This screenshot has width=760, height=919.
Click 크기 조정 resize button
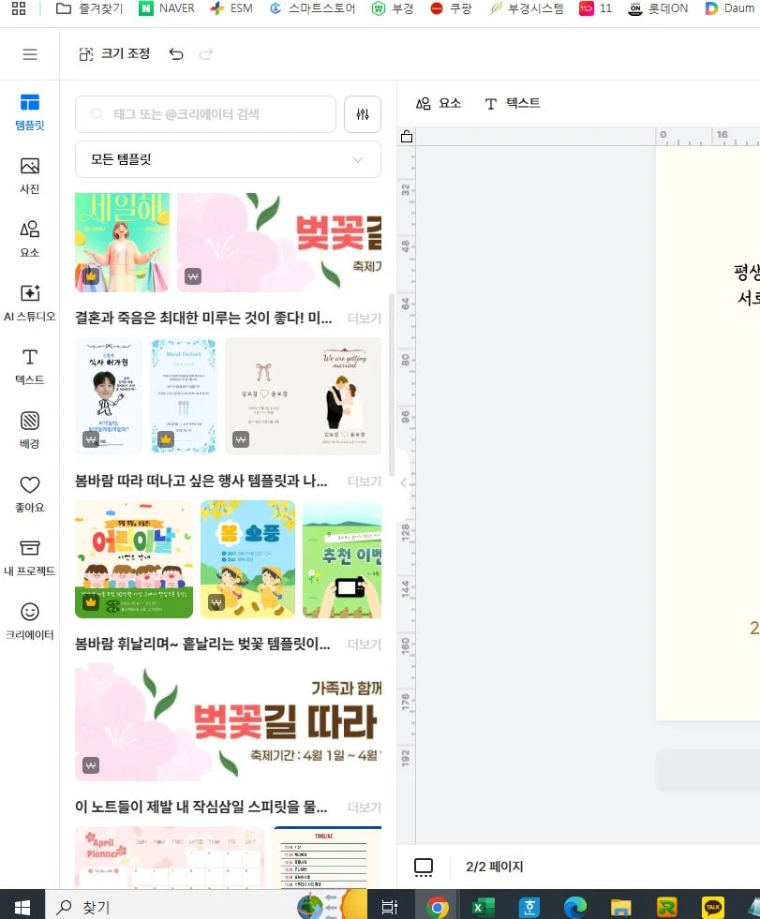click(114, 54)
